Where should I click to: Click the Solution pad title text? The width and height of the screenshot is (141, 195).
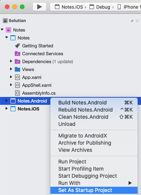pos(17,21)
